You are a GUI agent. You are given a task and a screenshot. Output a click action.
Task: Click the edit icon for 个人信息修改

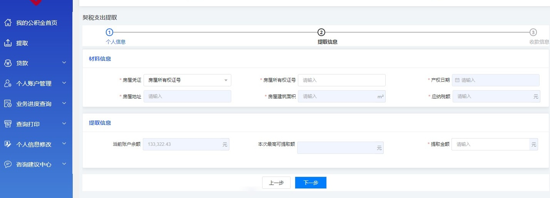[8, 144]
